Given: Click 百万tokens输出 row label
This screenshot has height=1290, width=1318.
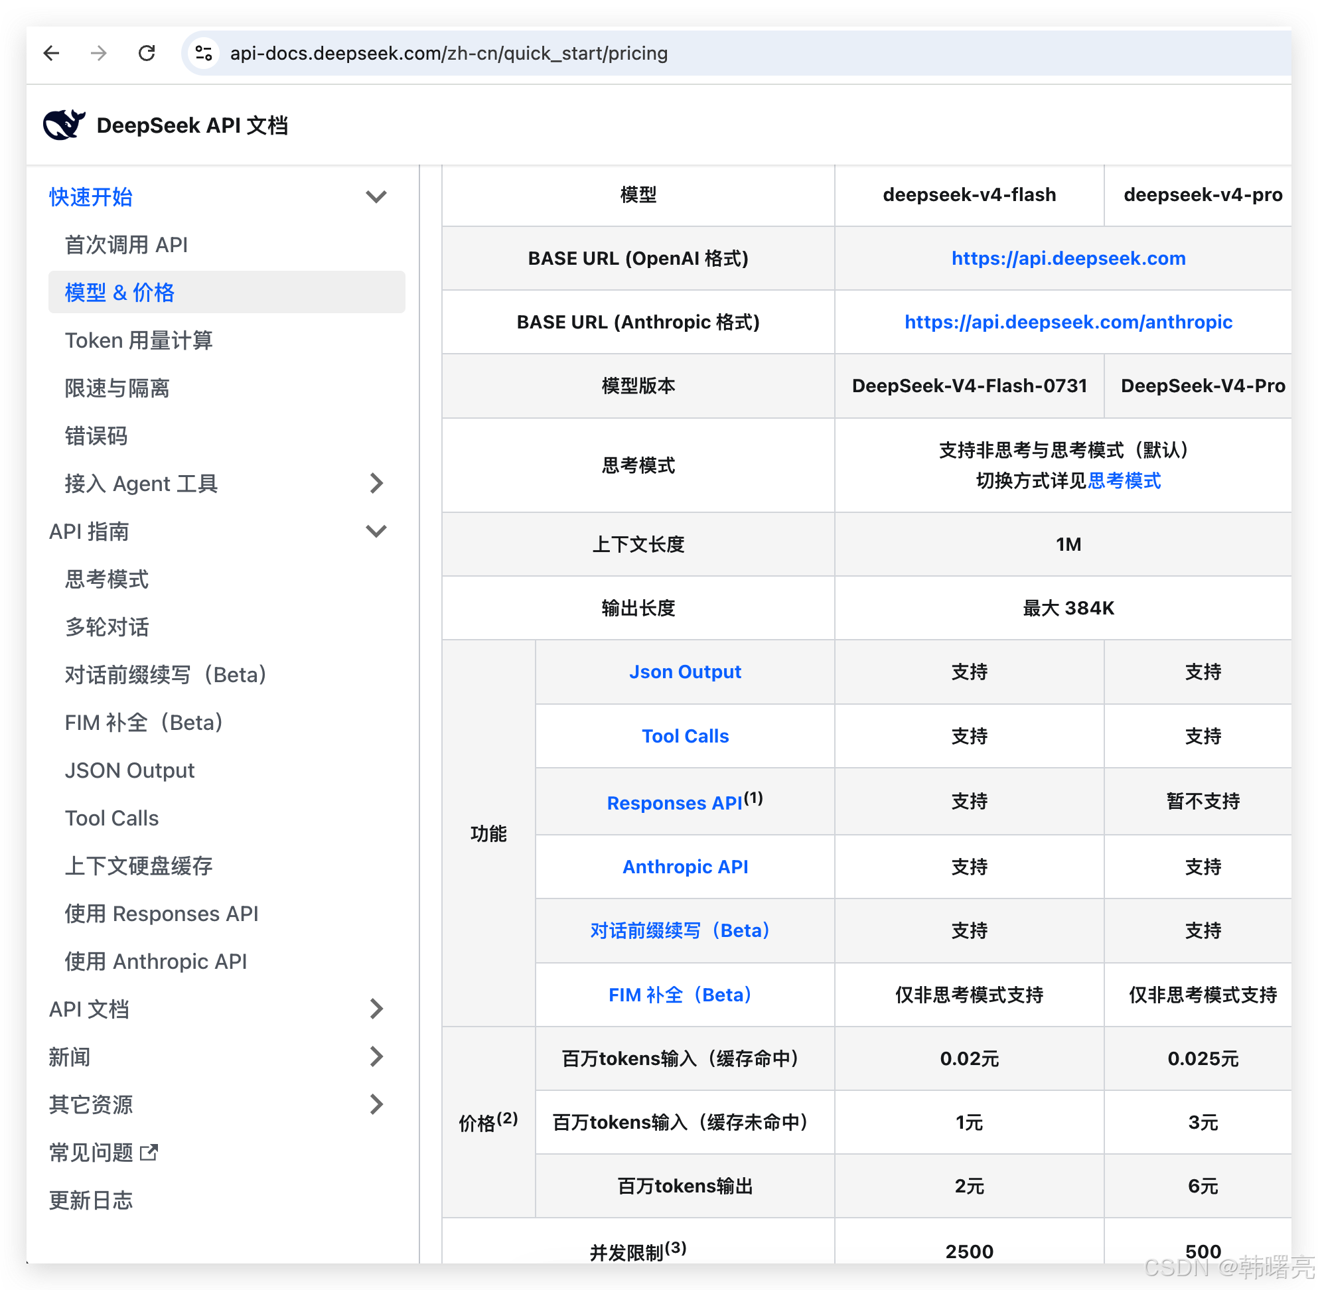Looking at the screenshot, I should [685, 1186].
